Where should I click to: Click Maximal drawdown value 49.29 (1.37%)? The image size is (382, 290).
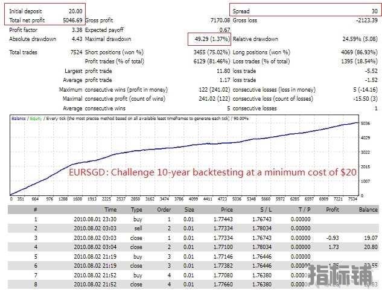(x=212, y=39)
